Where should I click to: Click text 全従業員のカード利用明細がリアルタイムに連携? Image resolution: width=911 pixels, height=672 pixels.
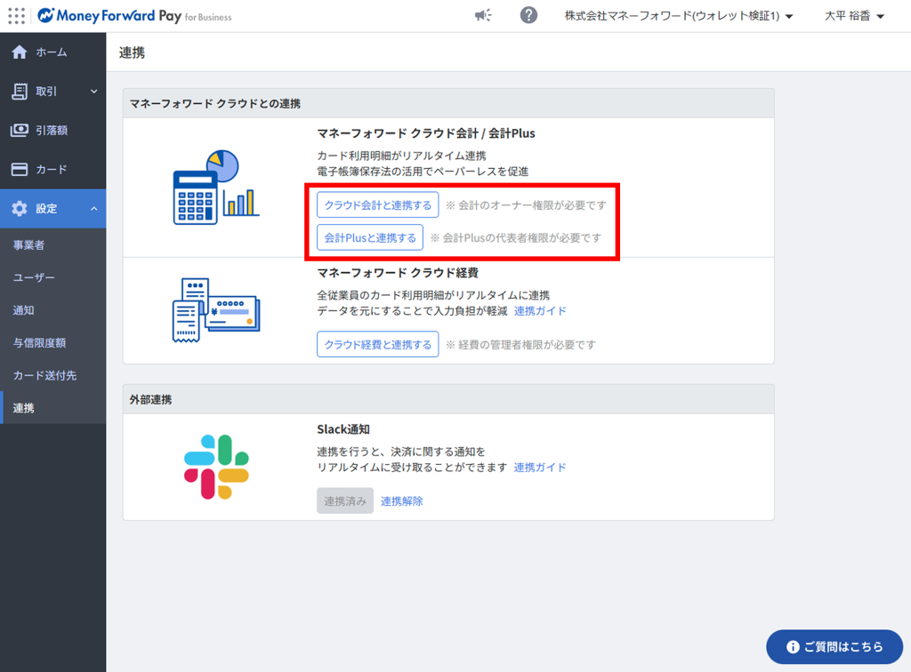[x=433, y=295]
